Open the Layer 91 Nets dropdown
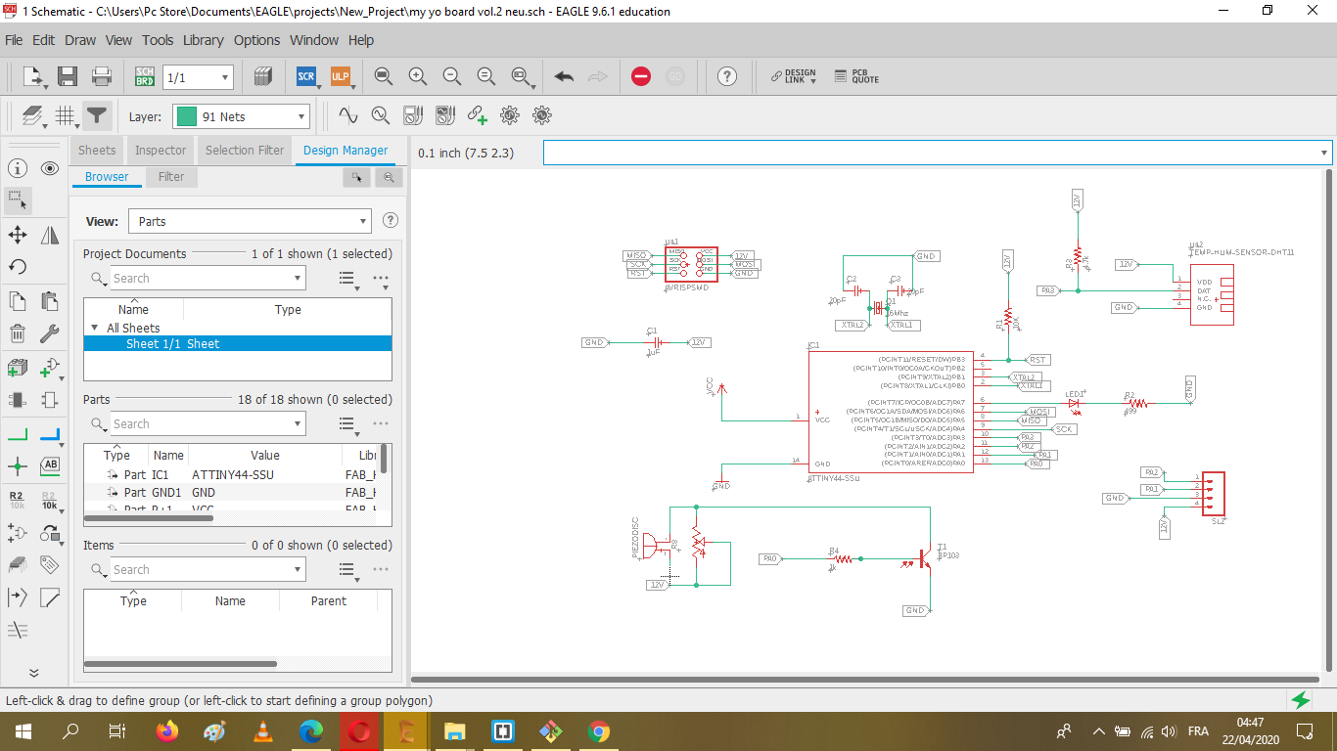1337x751 pixels. [x=241, y=116]
